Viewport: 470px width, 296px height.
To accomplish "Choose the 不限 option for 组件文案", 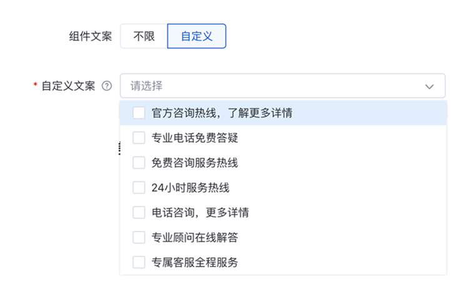I will (x=144, y=36).
